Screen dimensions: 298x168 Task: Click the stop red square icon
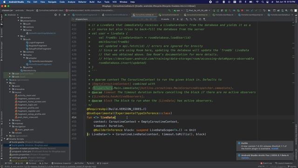coord(242,10)
